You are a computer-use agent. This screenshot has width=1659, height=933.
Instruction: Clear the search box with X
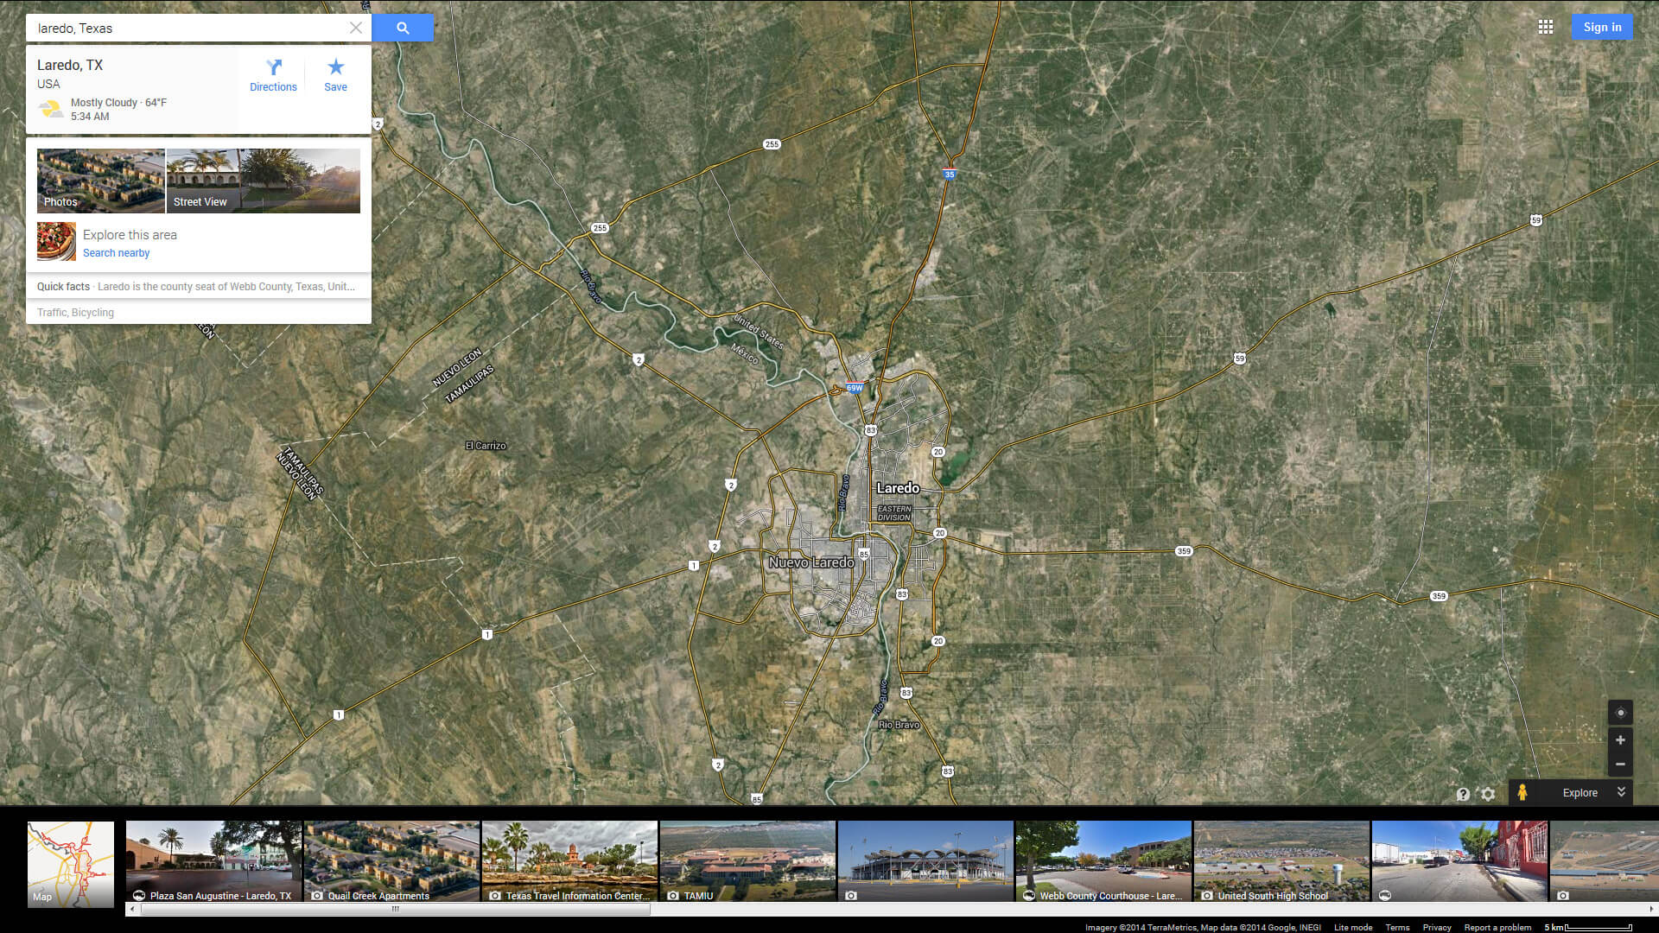pyautogui.click(x=356, y=28)
